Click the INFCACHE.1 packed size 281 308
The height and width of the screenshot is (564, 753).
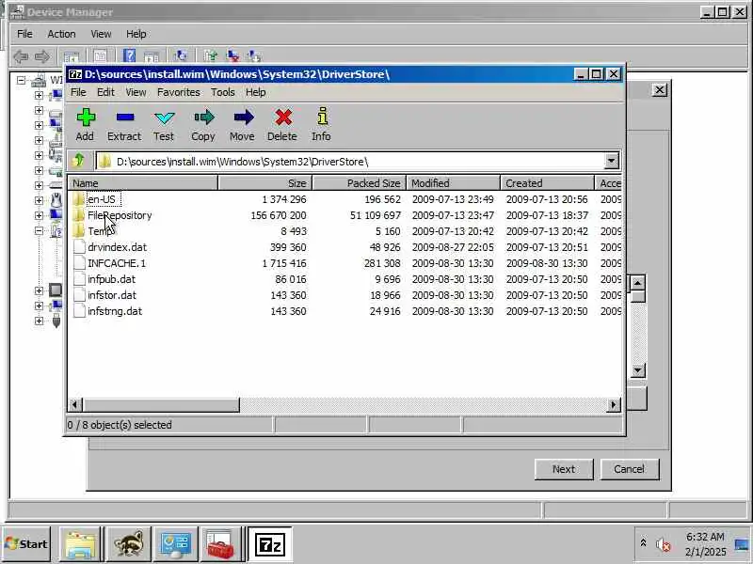382,263
